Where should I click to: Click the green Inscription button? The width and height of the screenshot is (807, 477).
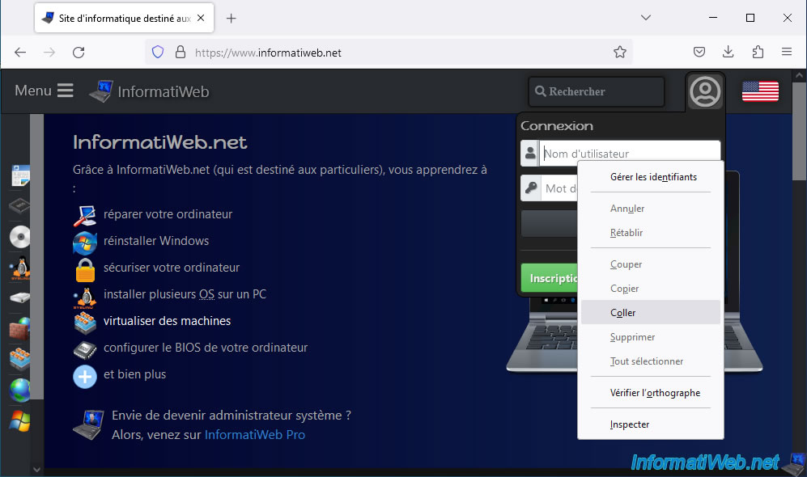pos(549,278)
